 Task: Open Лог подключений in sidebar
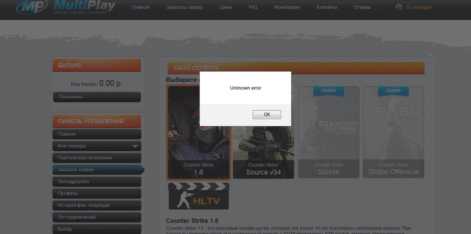[97, 217]
